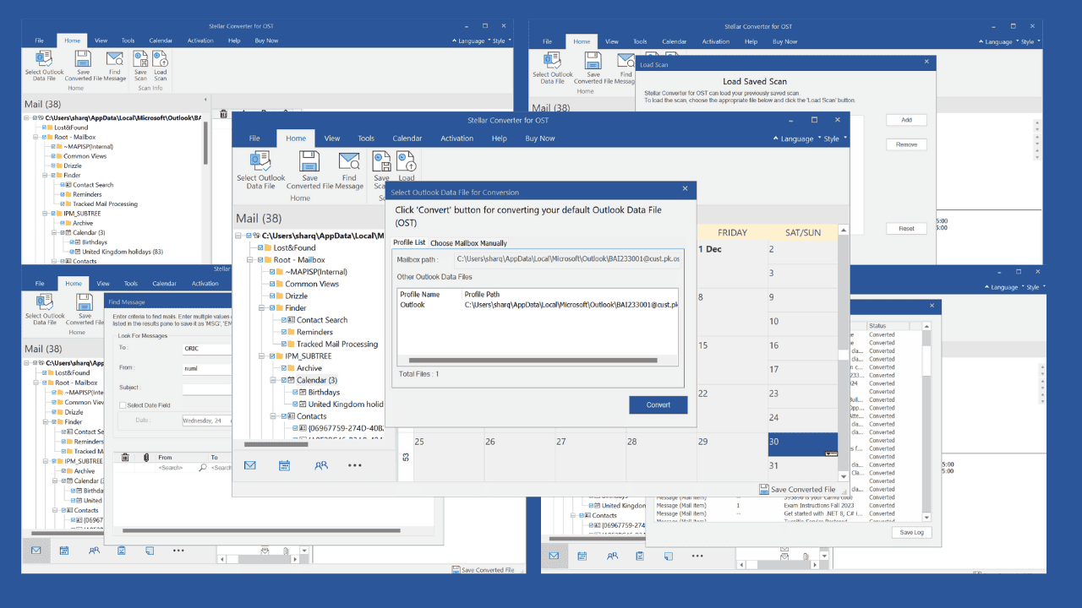The width and height of the screenshot is (1082, 608).
Task: Click Tasks icon in Find Message window footer
Action: click(122, 551)
